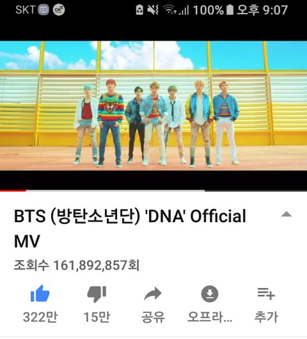Tap the thumbs-down dislike icon
This screenshot has height=339, width=307.
[x=97, y=294]
